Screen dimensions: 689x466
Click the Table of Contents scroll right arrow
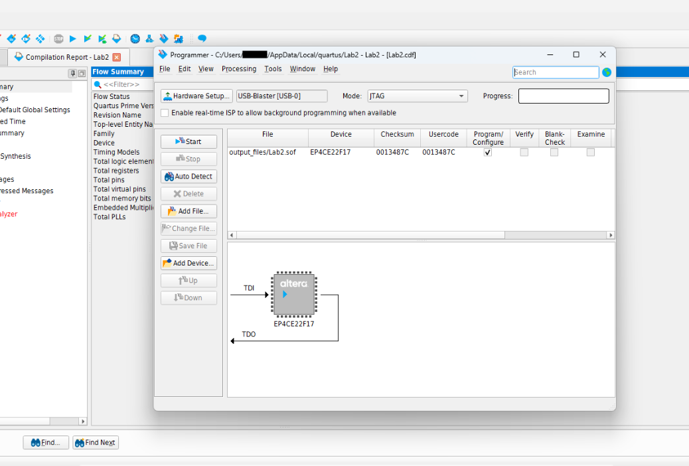pyautogui.click(x=82, y=421)
